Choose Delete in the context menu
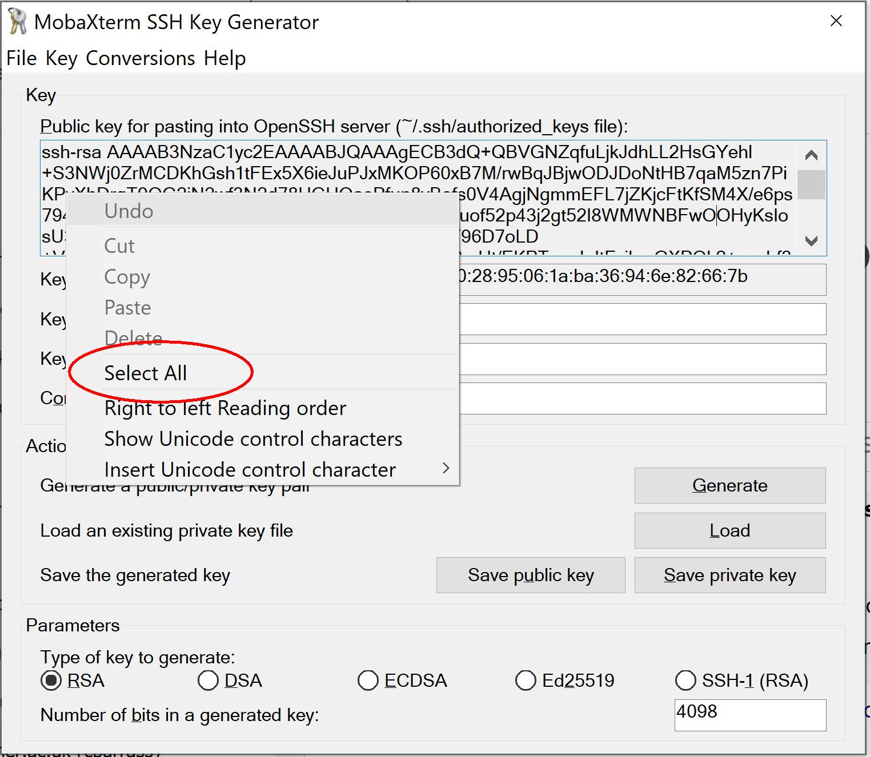The width and height of the screenshot is (870, 757). point(263,338)
